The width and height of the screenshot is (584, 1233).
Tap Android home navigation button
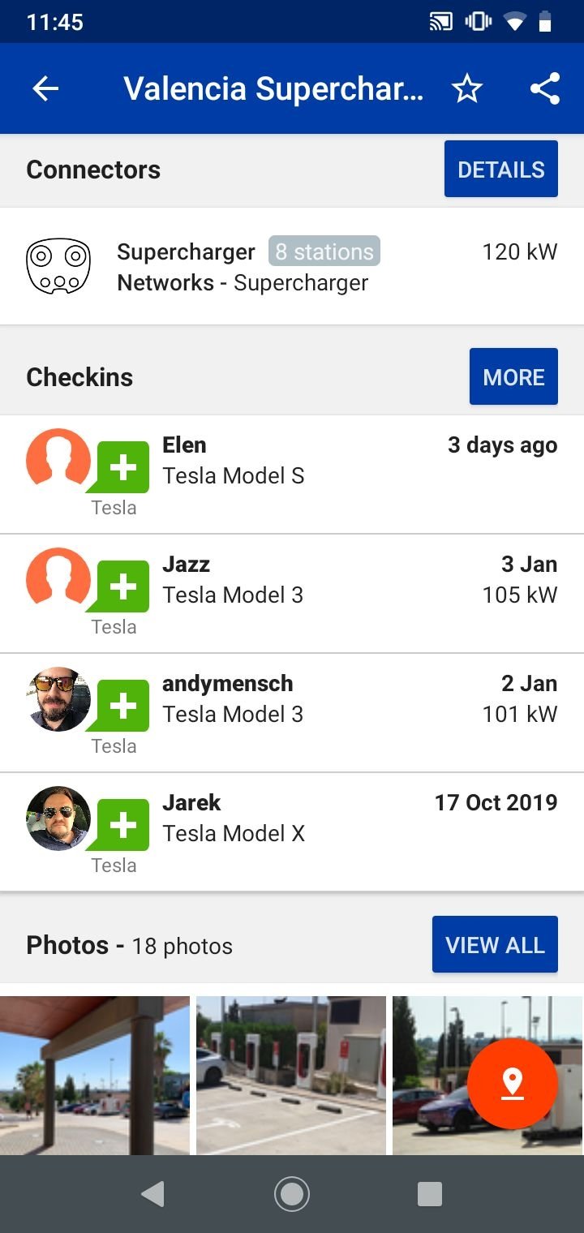coord(292,1194)
